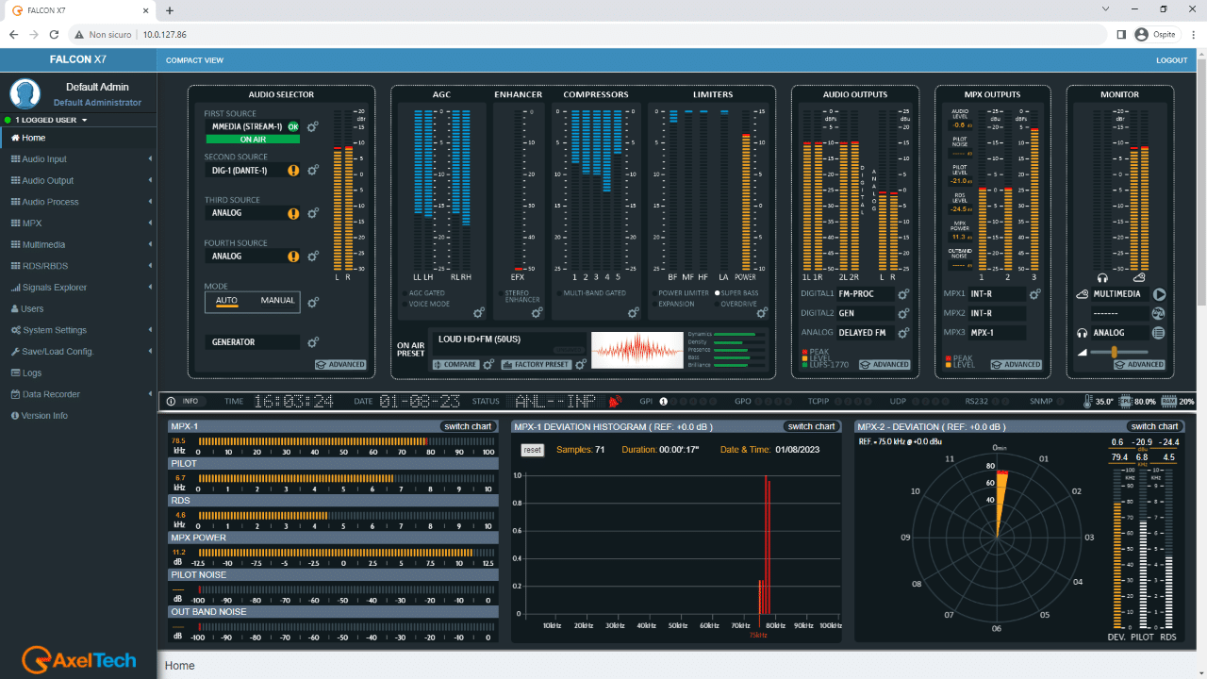Open the Limiters settings gear
The image size is (1207, 679).
click(763, 312)
